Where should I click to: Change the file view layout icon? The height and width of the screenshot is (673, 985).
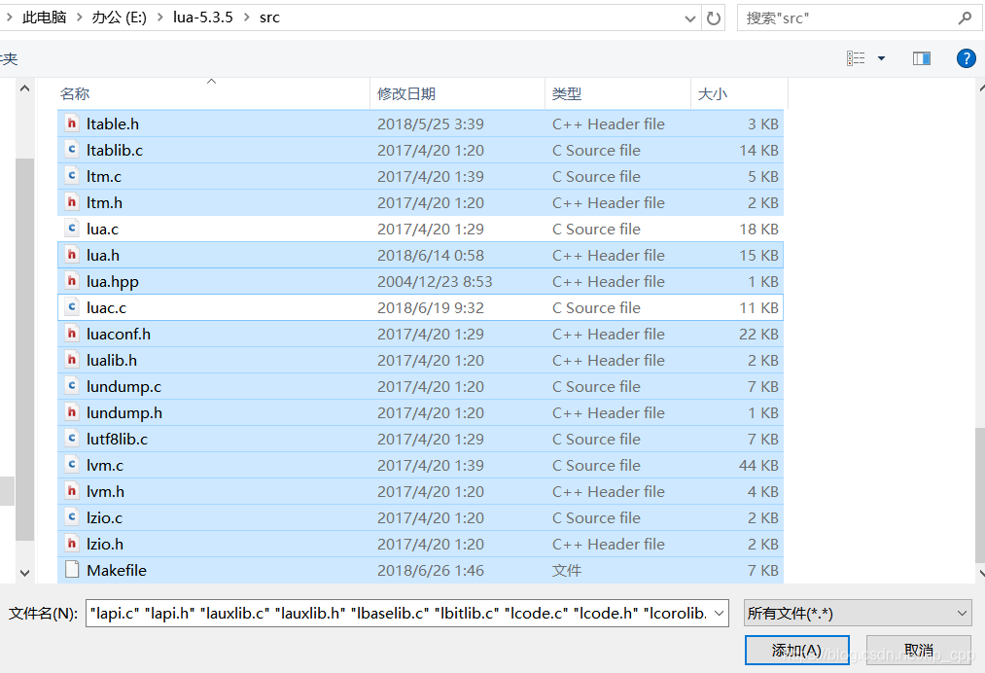pos(856,58)
